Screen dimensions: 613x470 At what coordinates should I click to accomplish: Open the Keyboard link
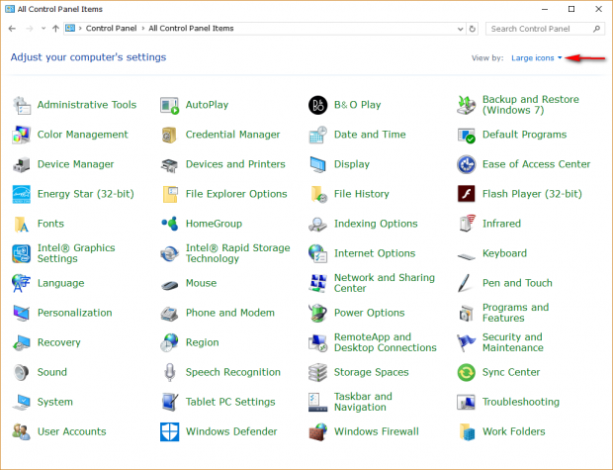(x=504, y=253)
